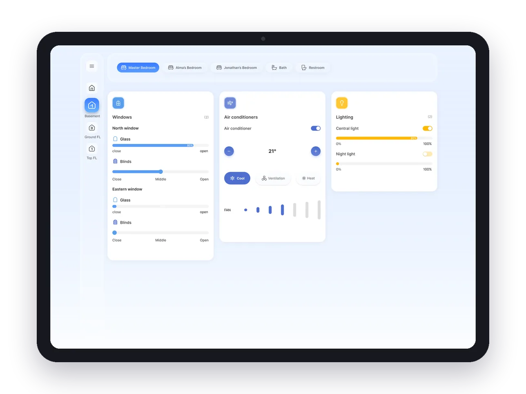The image size is (526, 394).
Task: Click Night light brightness slider handle
Action: click(x=338, y=164)
